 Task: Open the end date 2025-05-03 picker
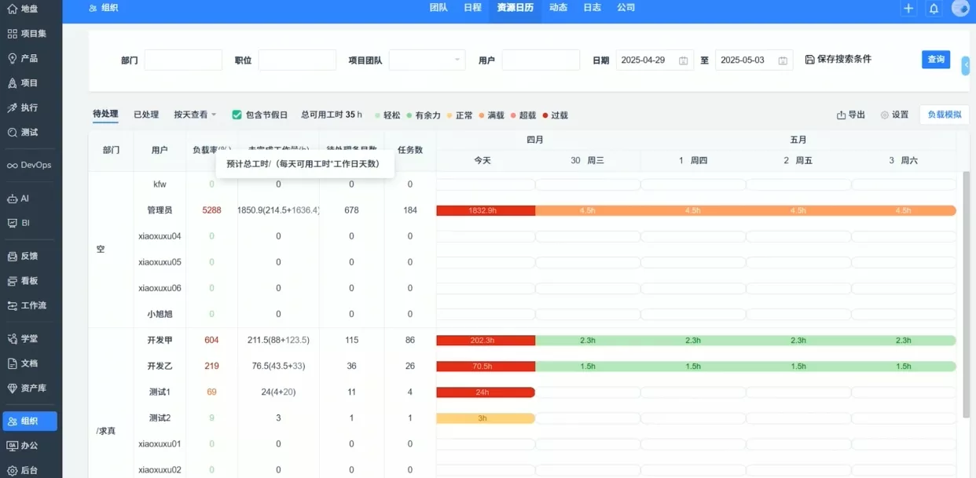point(749,60)
